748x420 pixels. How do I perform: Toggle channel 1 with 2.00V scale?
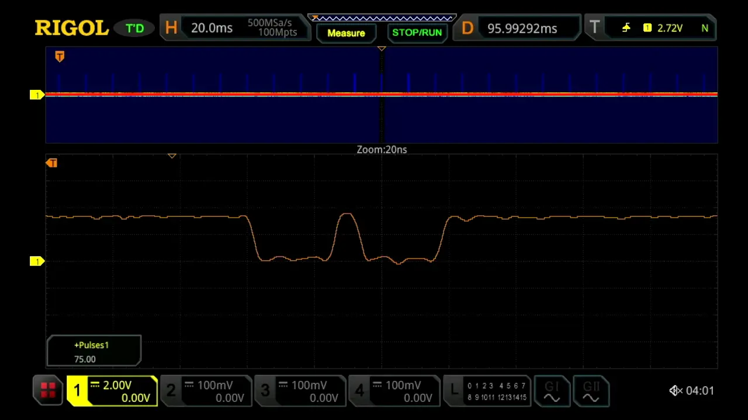pyautogui.click(x=112, y=391)
